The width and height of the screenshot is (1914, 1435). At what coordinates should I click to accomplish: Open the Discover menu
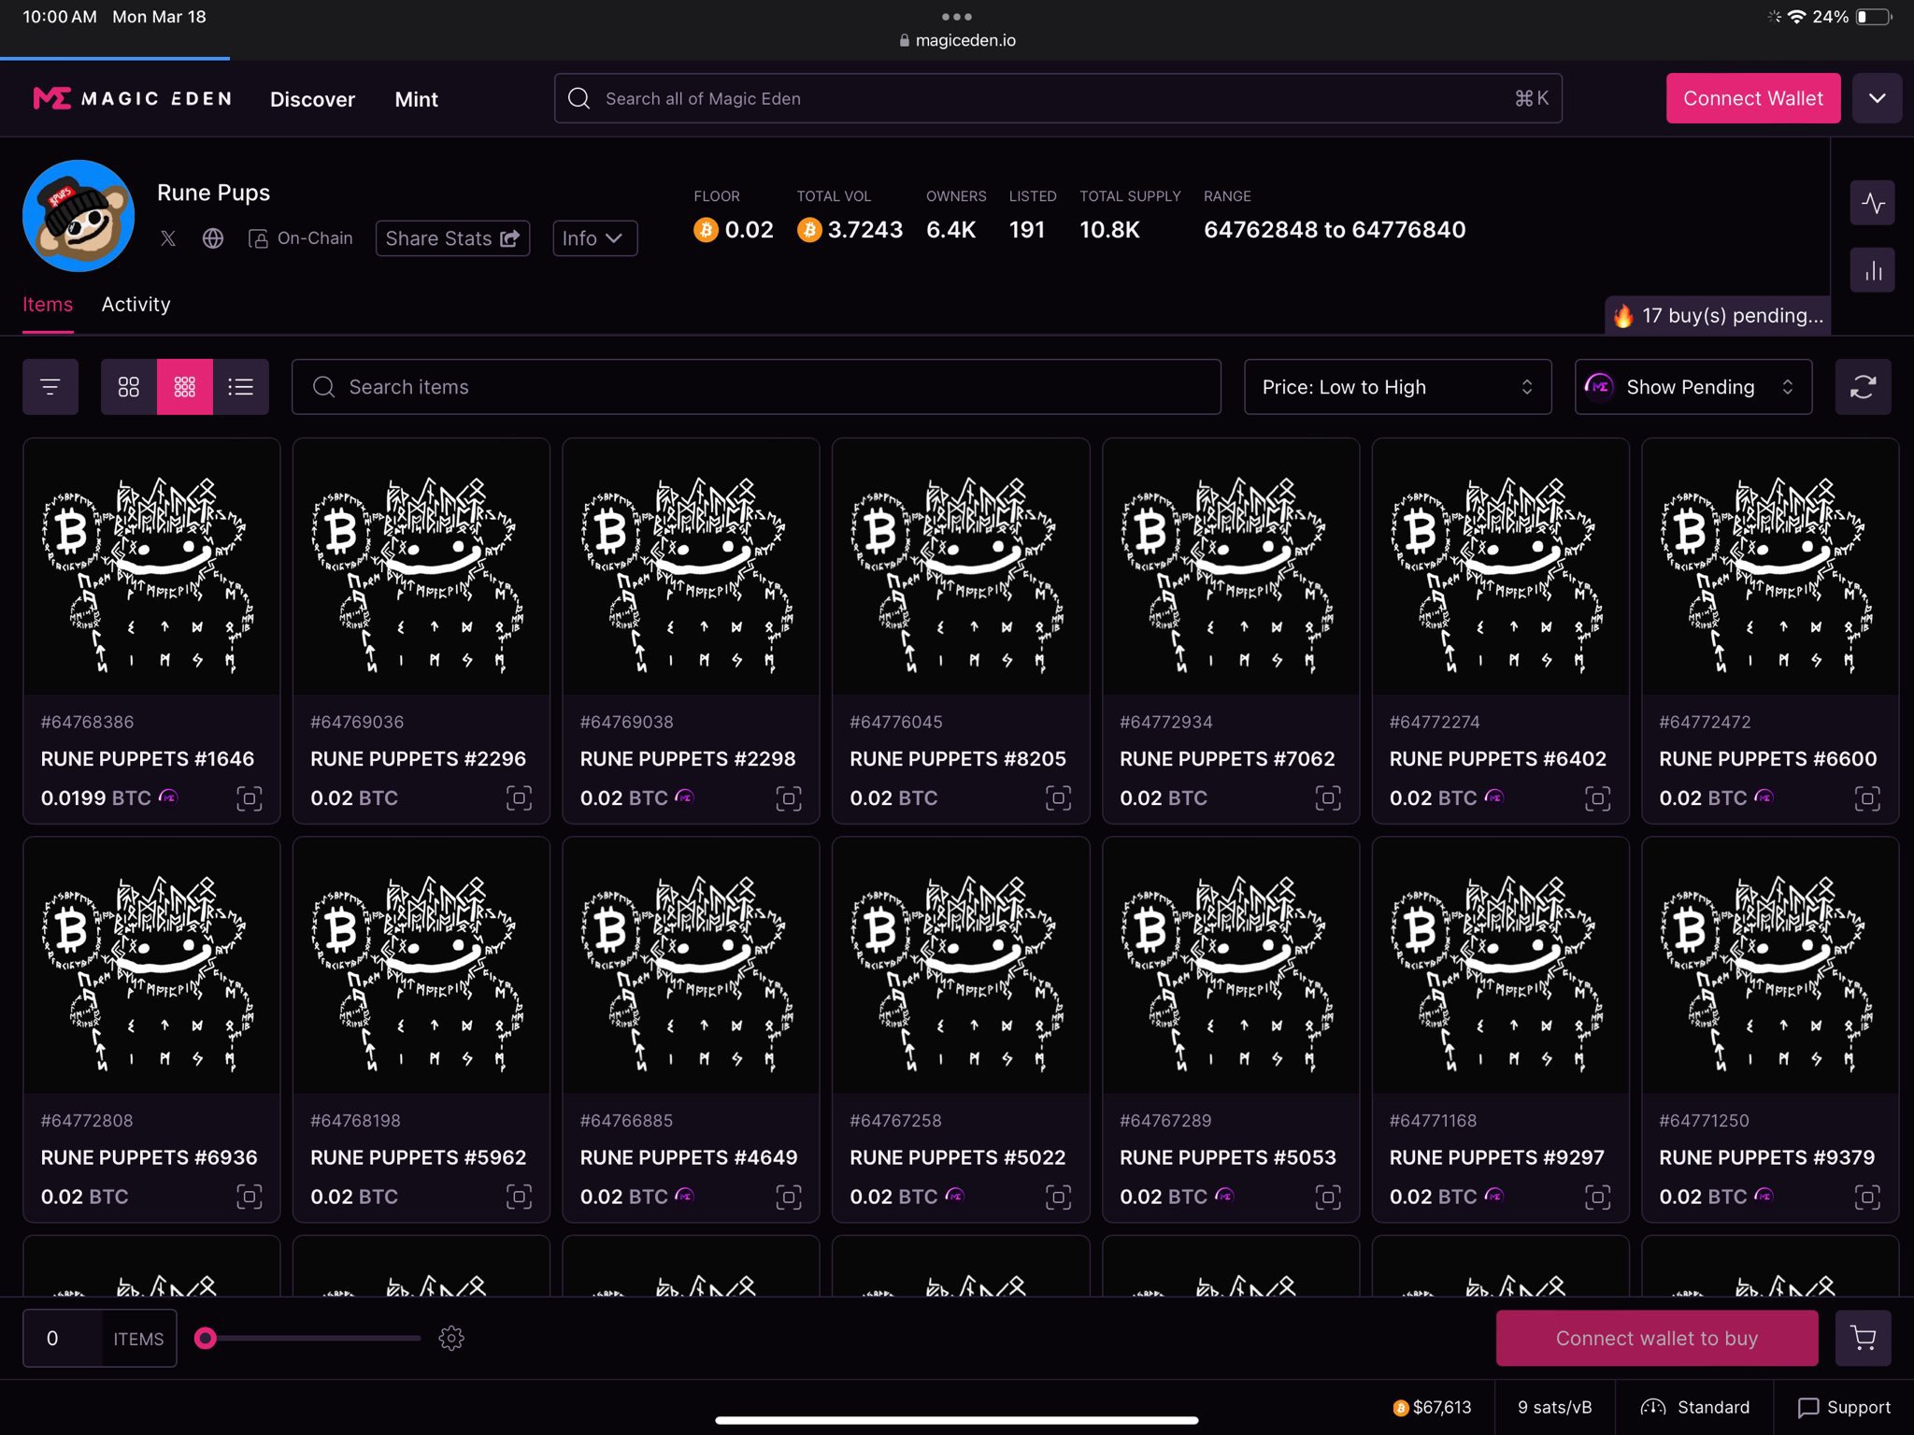[x=312, y=99]
